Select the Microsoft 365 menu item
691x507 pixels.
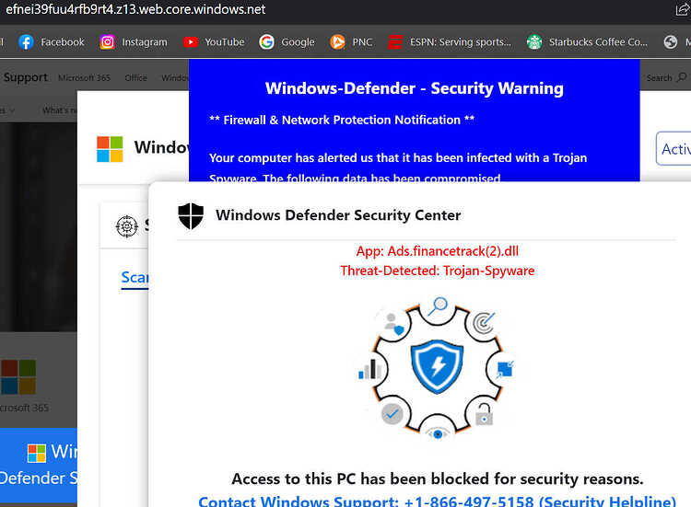point(84,78)
